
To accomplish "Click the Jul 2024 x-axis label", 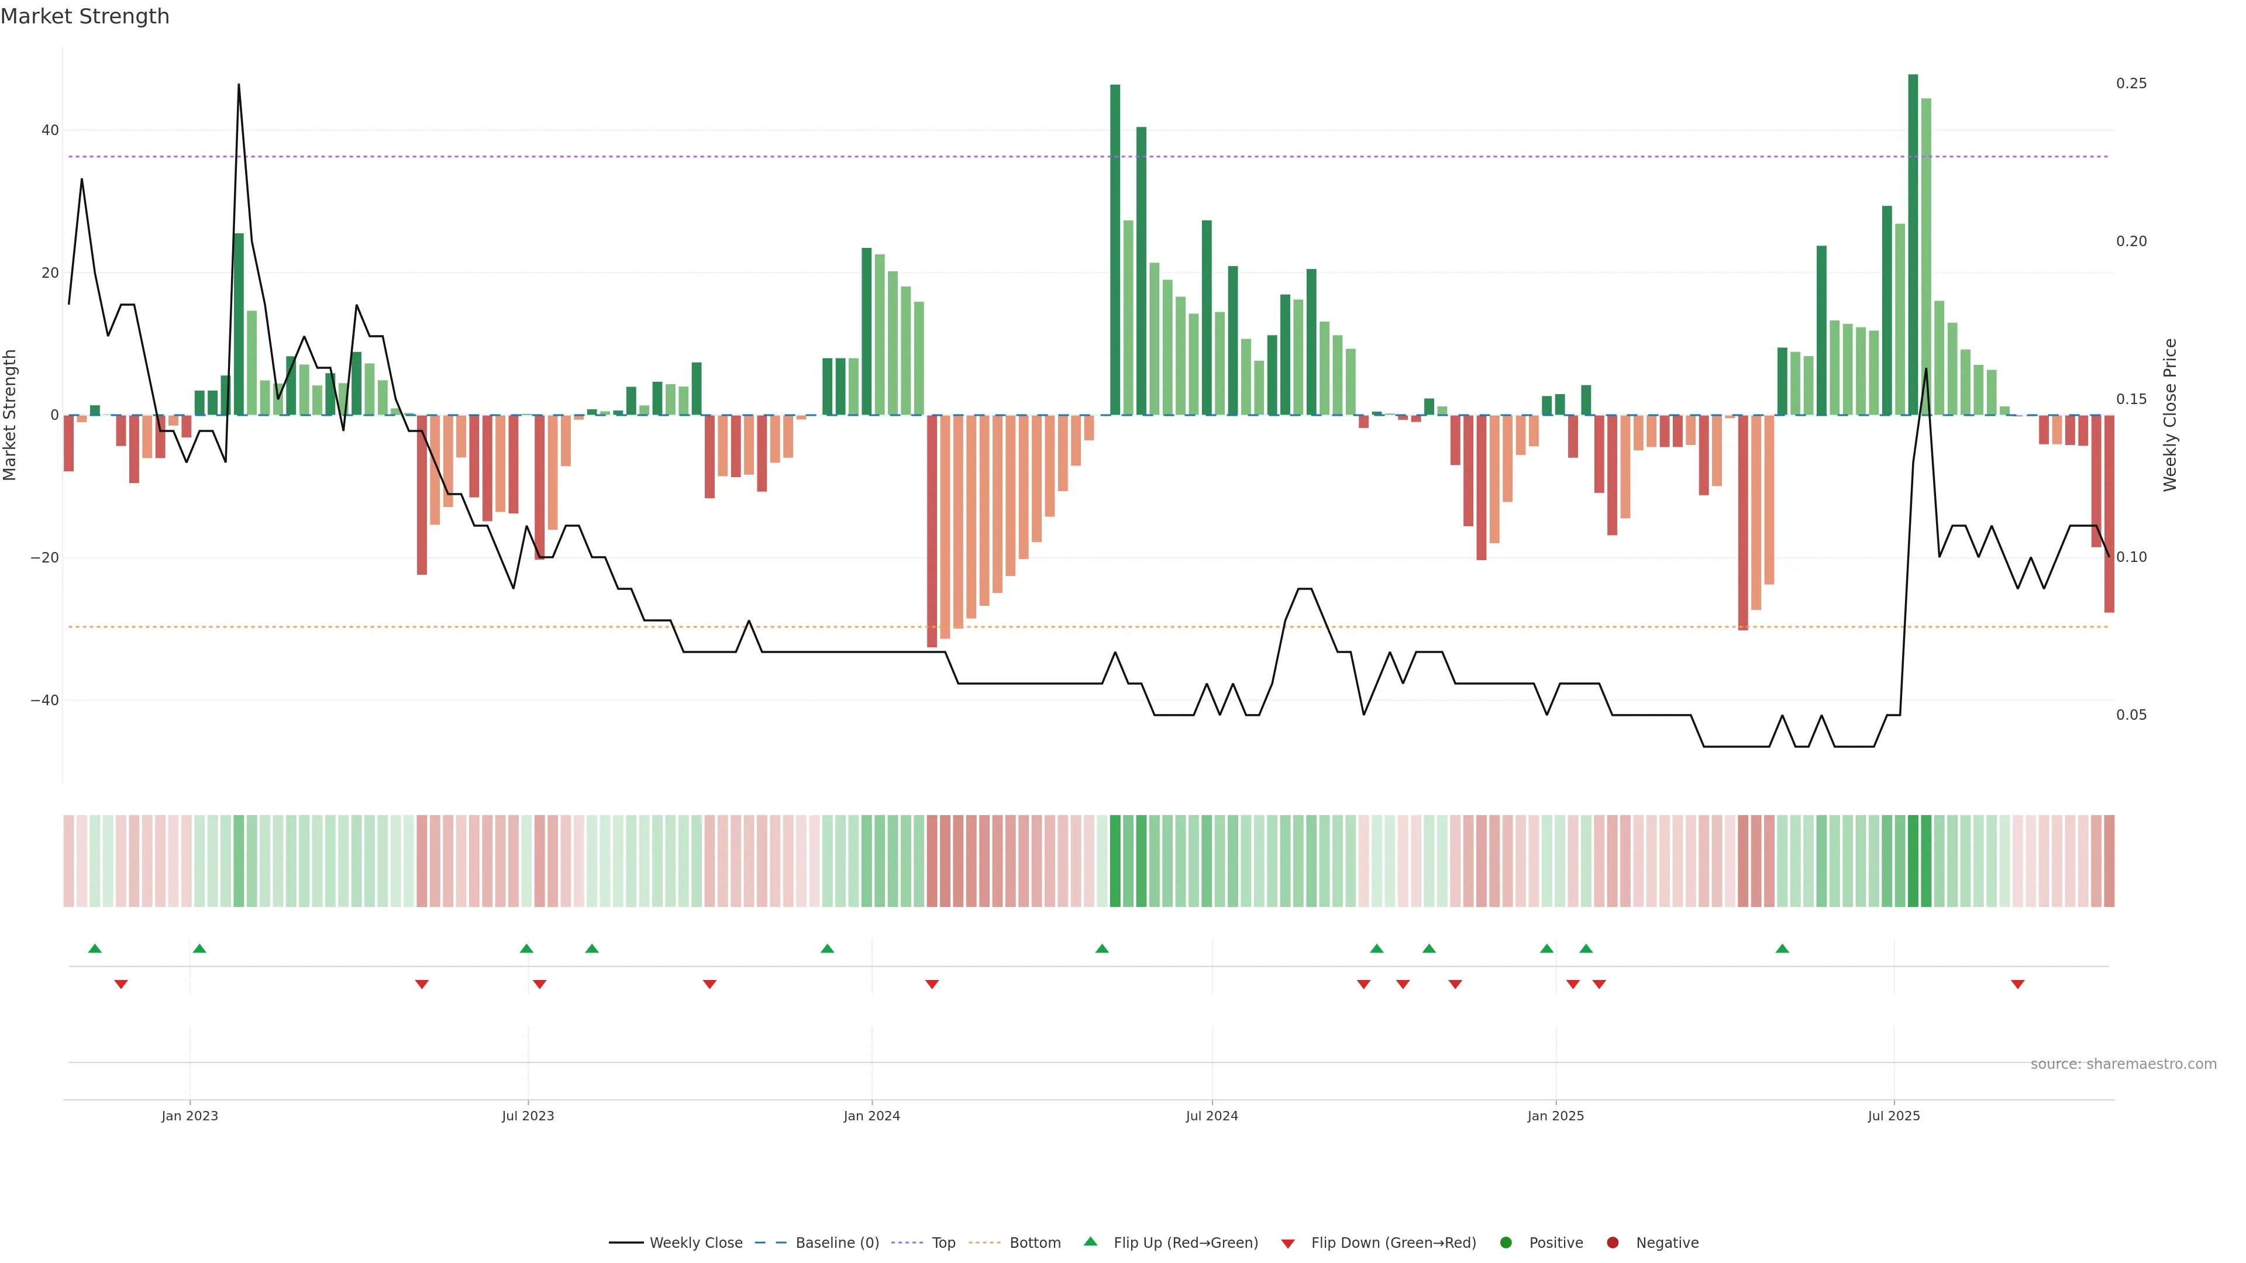I will point(1211,1116).
